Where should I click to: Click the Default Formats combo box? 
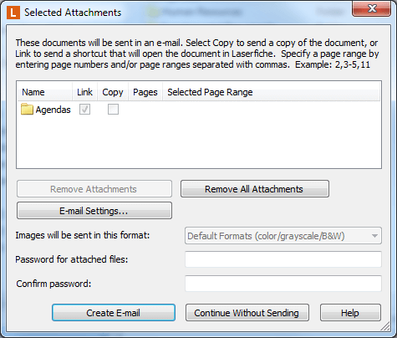pyautogui.click(x=283, y=236)
